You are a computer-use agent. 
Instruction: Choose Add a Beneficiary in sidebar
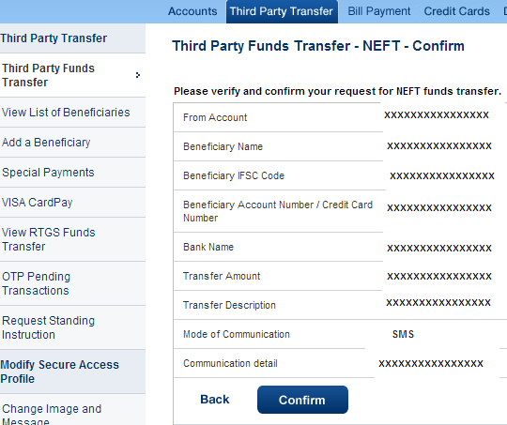click(x=46, y=143)
